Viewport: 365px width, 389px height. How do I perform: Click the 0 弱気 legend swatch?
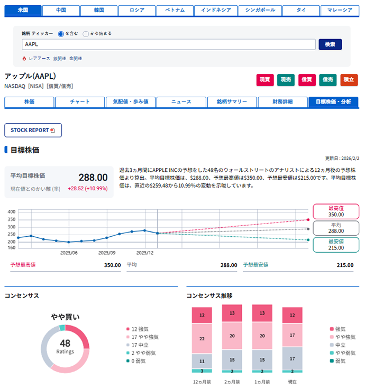[x=128, y=360]
